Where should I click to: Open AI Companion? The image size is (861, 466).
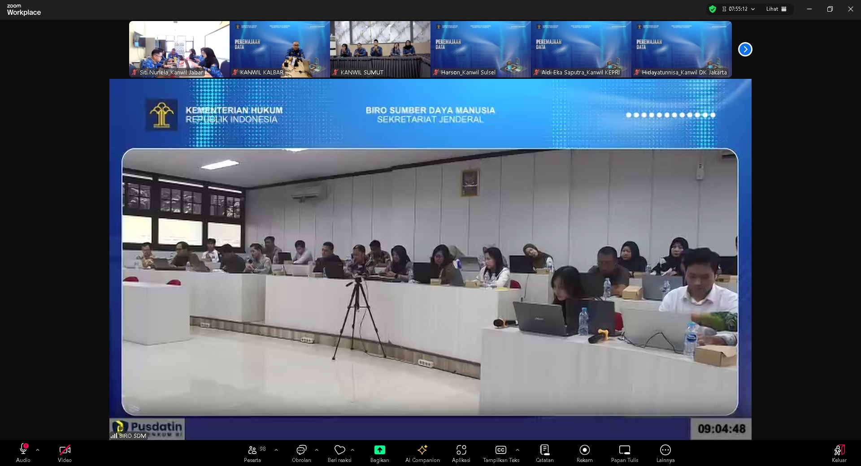pos(422,453)
